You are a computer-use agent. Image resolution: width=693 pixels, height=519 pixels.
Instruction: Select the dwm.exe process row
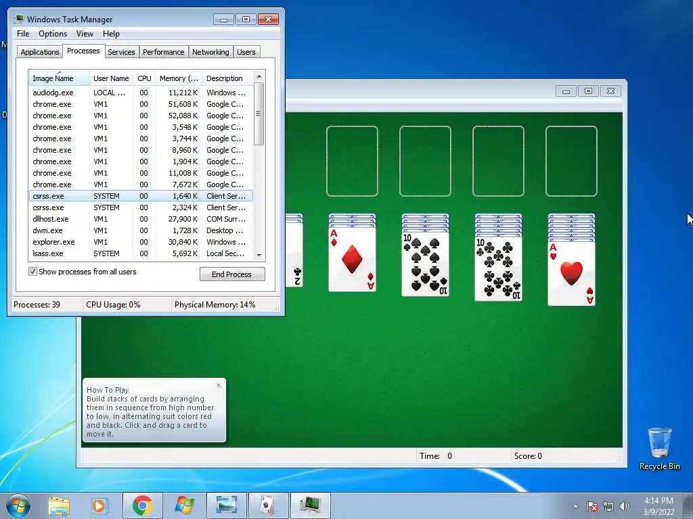[141, 230]
